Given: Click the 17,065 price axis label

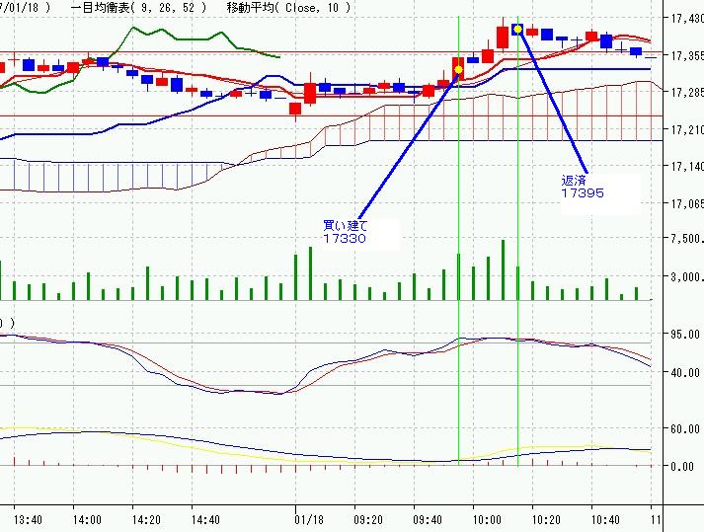Looking at the screenshot, I should tap(686, 204).
